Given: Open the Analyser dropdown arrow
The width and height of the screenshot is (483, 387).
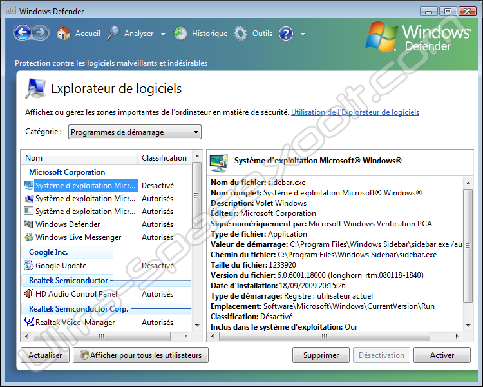Looking at the screenshot, I should 163,34.
